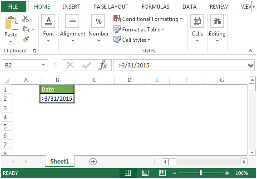Image resolution: width=257 pixels, height=179 pixels.
Task: Go to next sheet tab arrow
Action: click(x=25, y=161)
